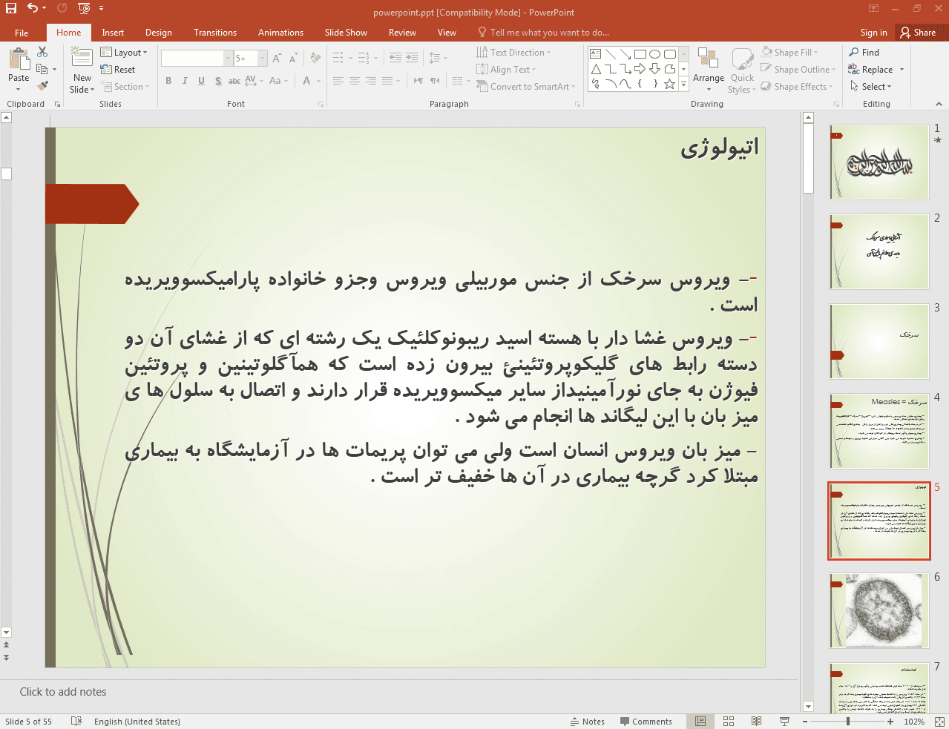
Task: Apply underline to text
Action: pyautogui.click(x=201, y=80)
